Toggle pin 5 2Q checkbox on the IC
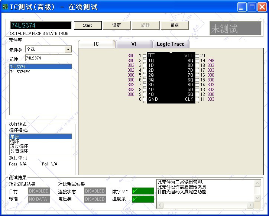The height and width of the screenshot is (216, 269). pyautogui.click(x=145, y=75)
